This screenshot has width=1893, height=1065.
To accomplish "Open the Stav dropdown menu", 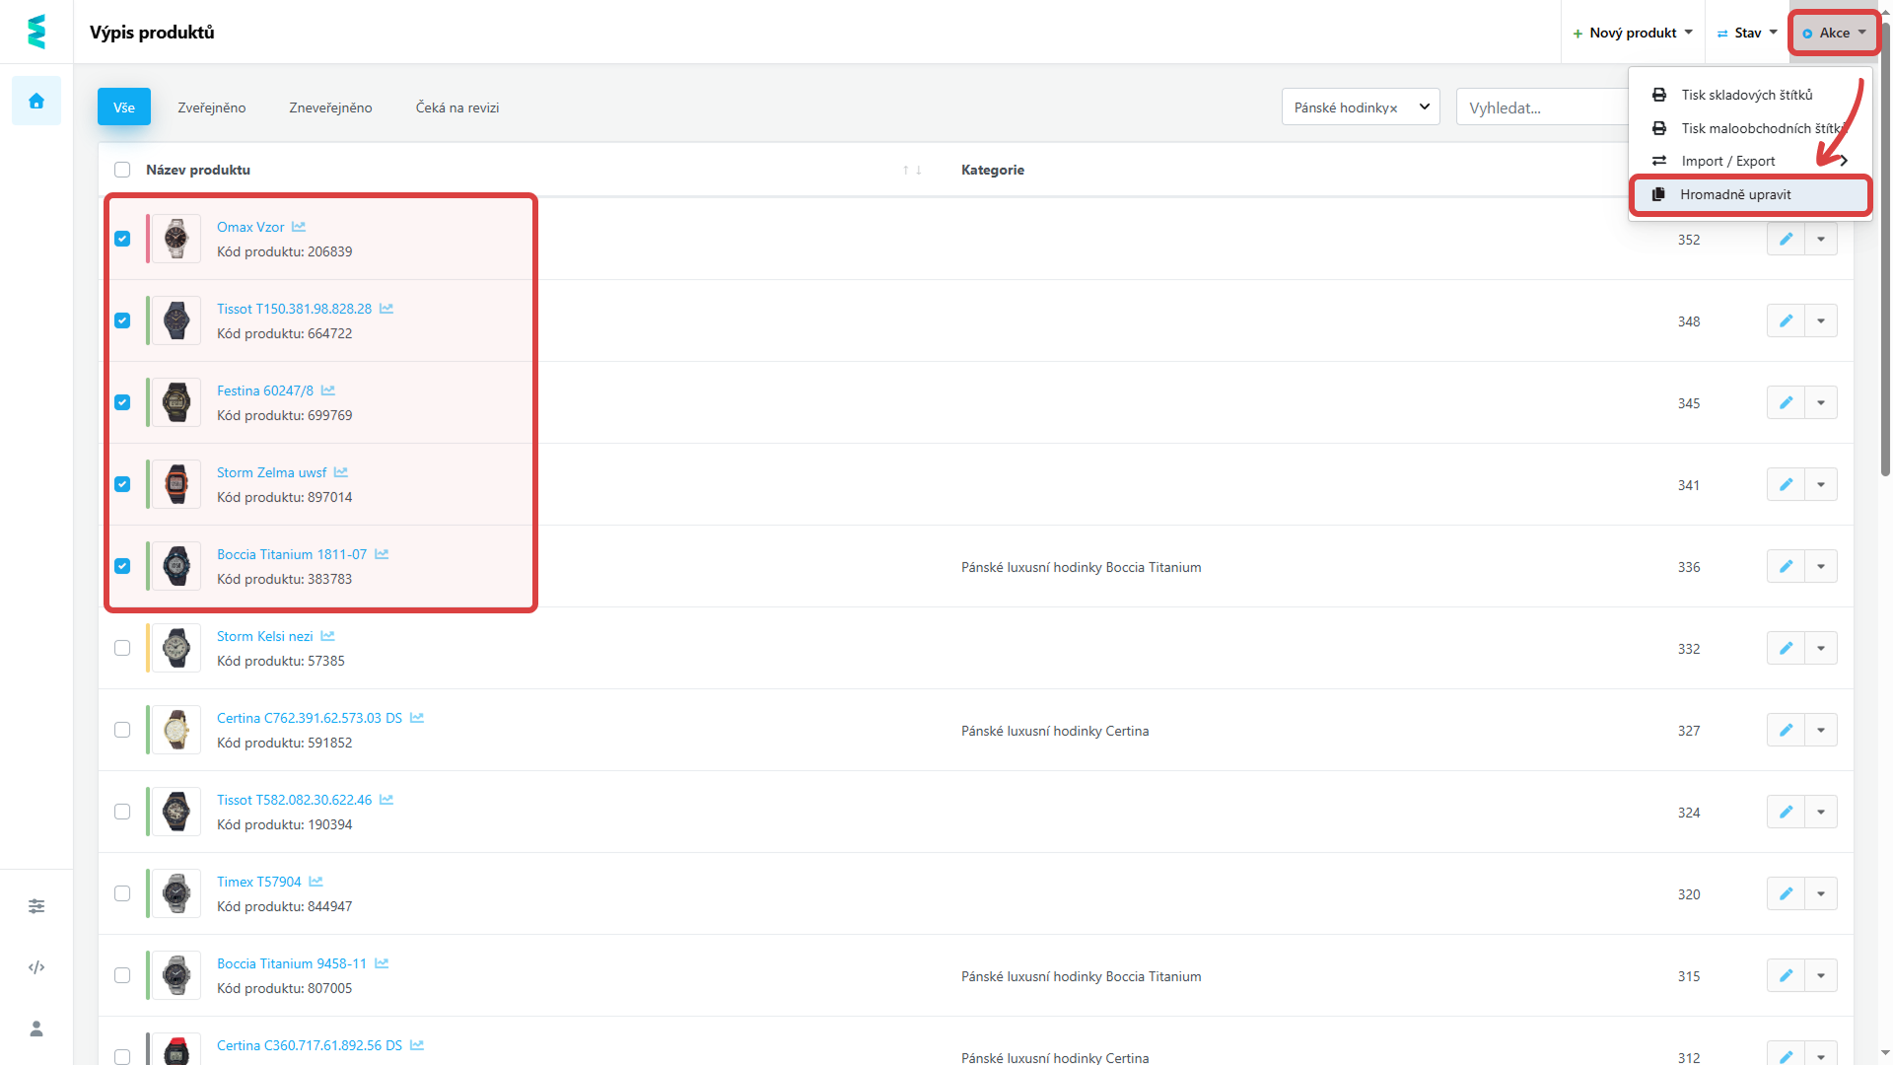I will (1747, 33).
